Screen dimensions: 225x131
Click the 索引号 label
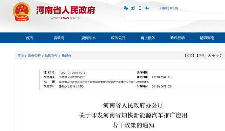49,73
